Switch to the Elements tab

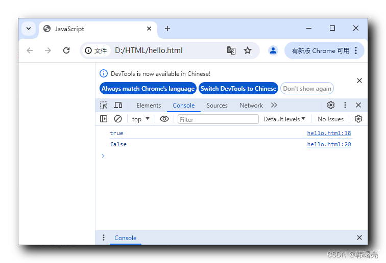pyautogui.click(x=149, y=106)
